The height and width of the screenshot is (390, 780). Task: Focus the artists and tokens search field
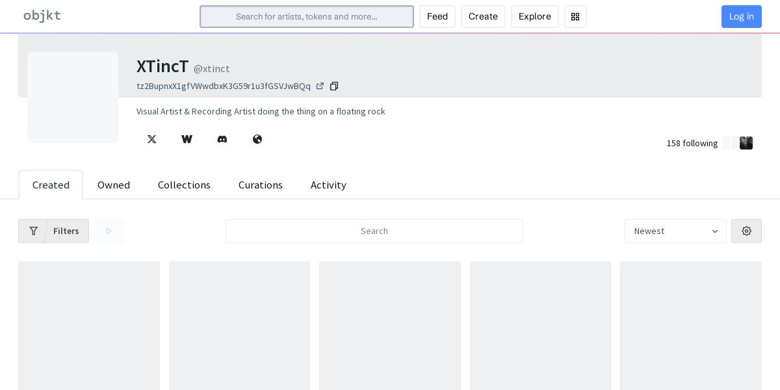pyautogui.click(x=307, y=17)
